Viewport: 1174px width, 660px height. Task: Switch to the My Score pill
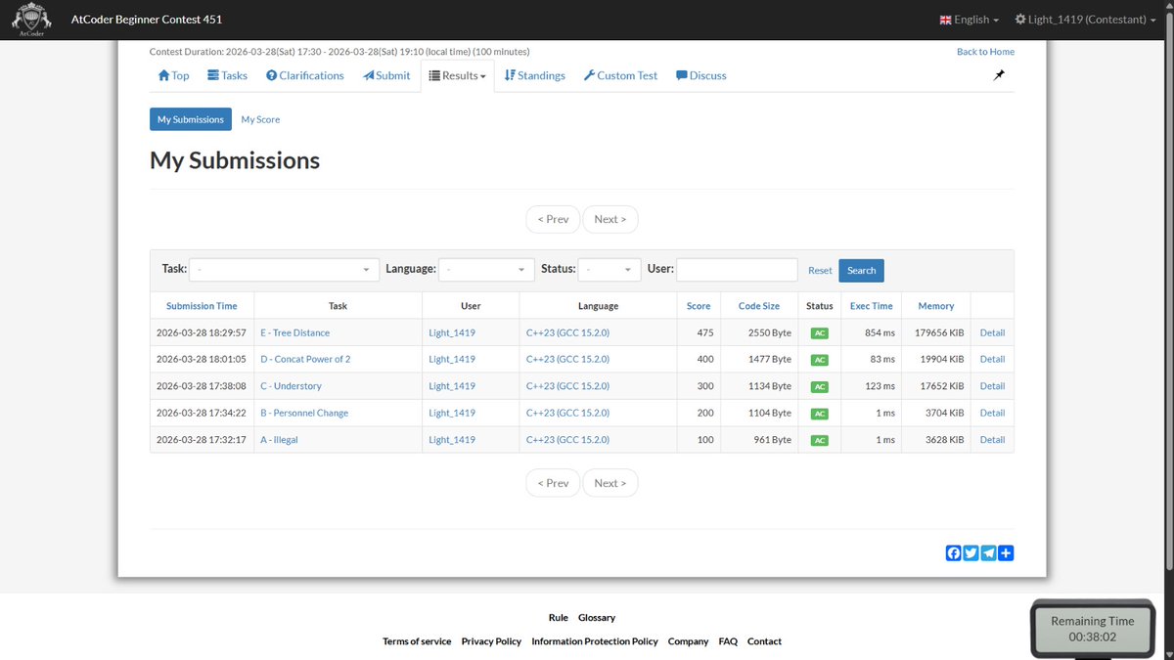click(260, 119)
